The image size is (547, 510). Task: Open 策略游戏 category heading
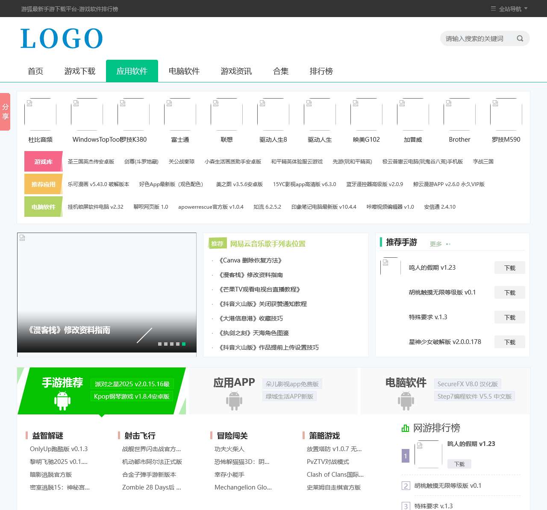point(325,436)
